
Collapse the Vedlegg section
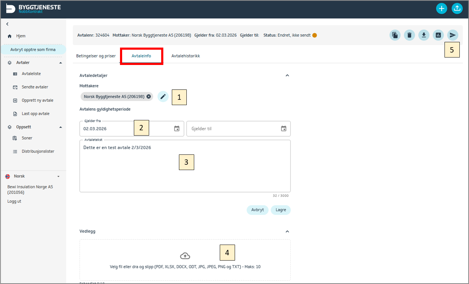[288, 231]
